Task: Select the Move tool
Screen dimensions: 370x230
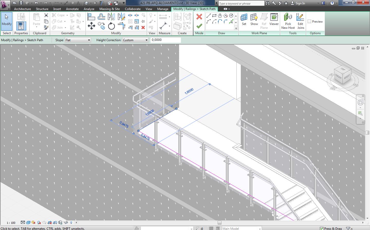Action: [91, 26]
